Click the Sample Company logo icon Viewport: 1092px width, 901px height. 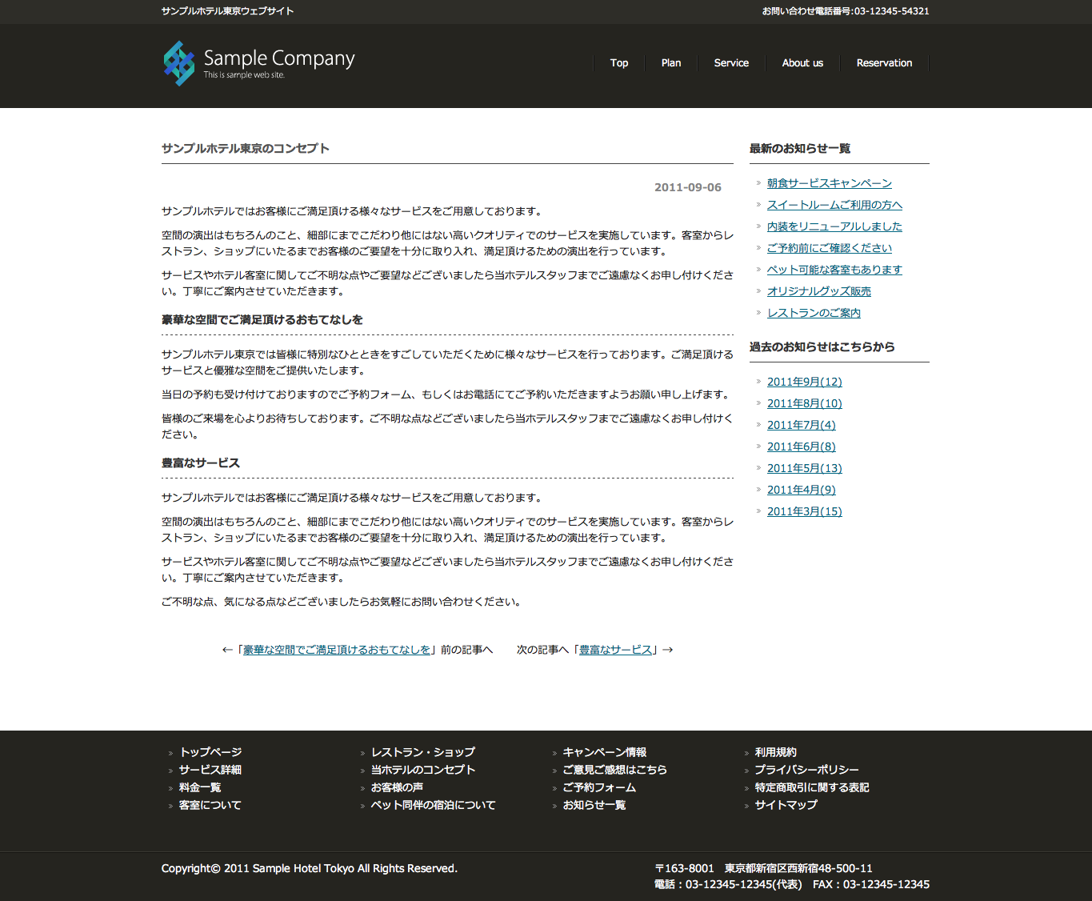pos(179,63)
